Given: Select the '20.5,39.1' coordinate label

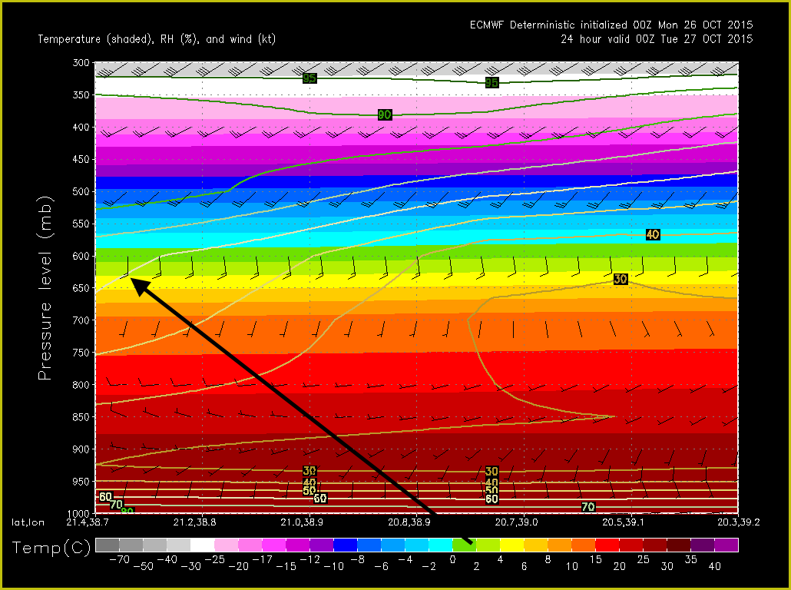Looking at the screenshot, I should pyautogui.click(x=623, y=522).
